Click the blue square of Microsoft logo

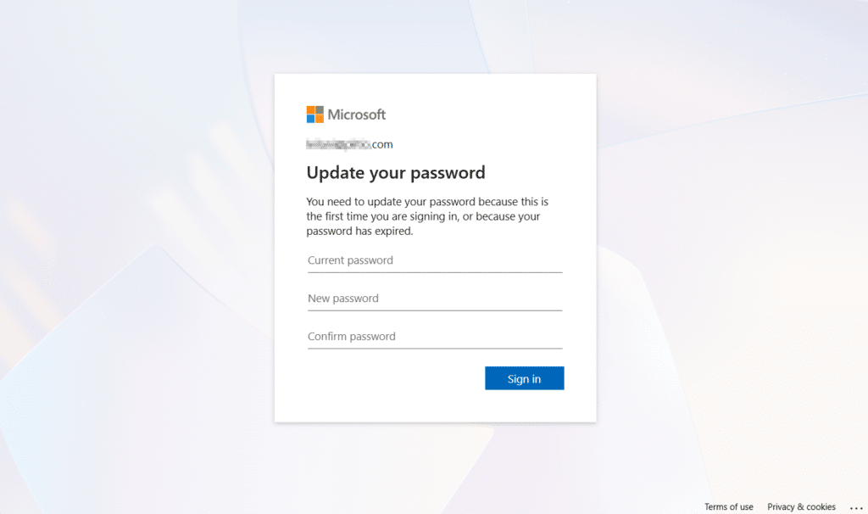point(310,119)
